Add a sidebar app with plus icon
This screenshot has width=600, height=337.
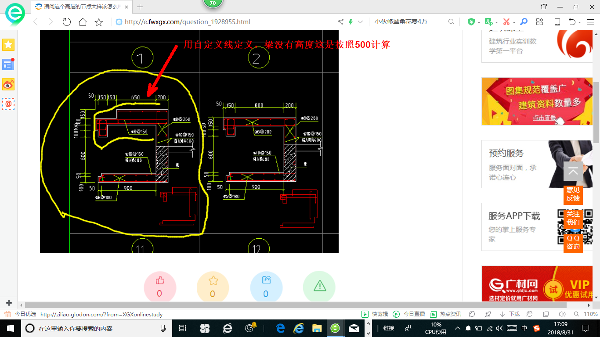(x=9, y=303)
